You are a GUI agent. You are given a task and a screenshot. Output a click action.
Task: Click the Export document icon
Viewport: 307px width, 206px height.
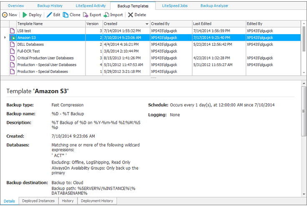tap(86, 15)
